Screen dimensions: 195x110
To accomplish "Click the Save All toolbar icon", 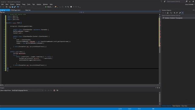I will (x=15, y=7).
